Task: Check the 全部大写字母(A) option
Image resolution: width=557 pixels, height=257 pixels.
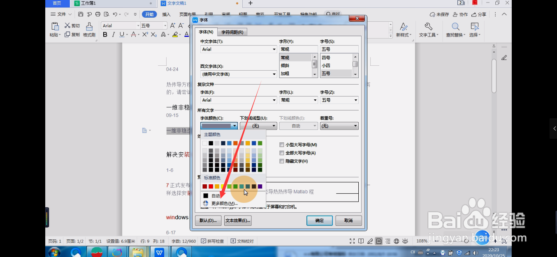Action: [x=282, y=153]
